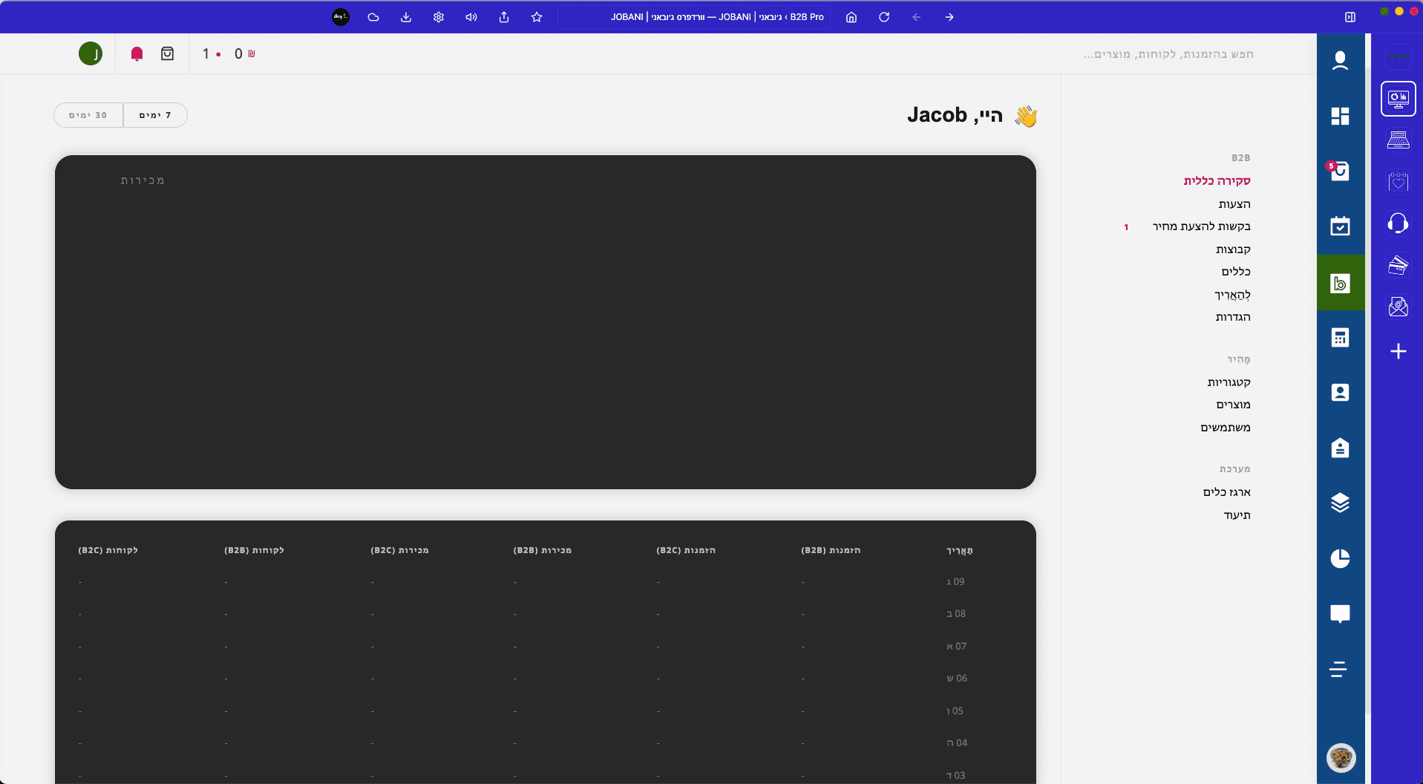Open the calendar checkmark icon in sidebar
Image resolution: width=1423 pixels, height=784 pixels.
pyautogui.click(x=1340, y=226)
